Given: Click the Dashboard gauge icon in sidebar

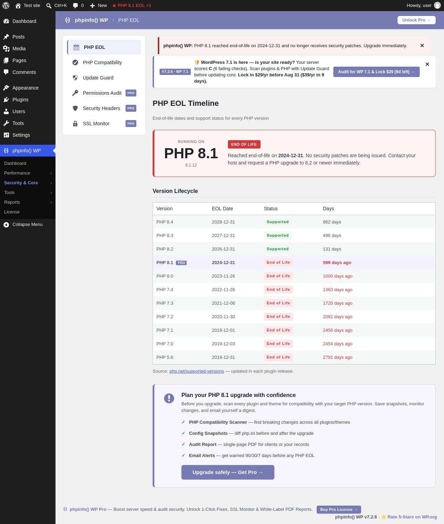Looking at the screenshot, I should pyautogui.click(x=6, y=21).
